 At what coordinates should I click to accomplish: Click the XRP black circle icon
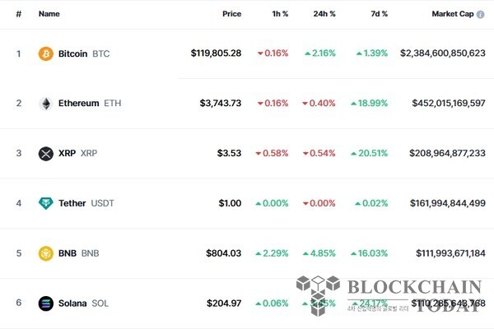(45, 154)
